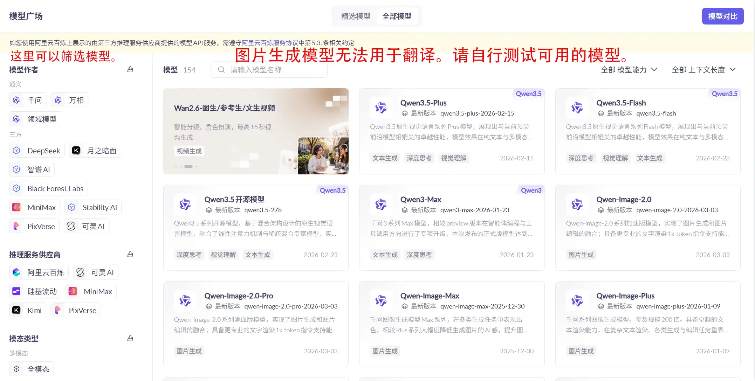Viewport: 755px width, 381px height.
Task: Open the 全部 模型能力 dropdown
Action: point(629,70)
